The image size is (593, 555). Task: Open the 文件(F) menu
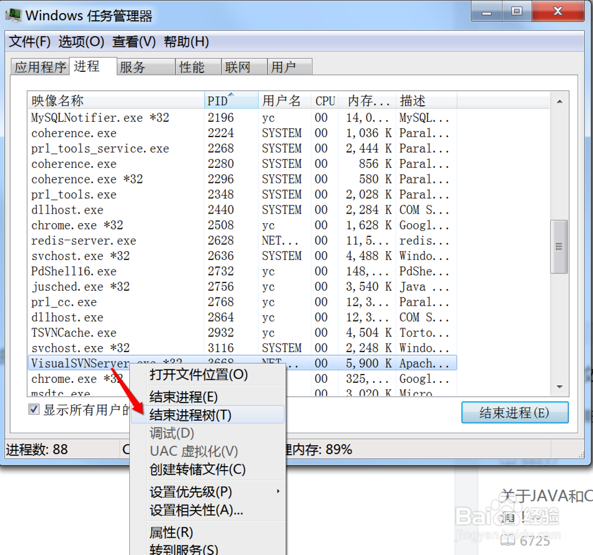coord(30,42)
